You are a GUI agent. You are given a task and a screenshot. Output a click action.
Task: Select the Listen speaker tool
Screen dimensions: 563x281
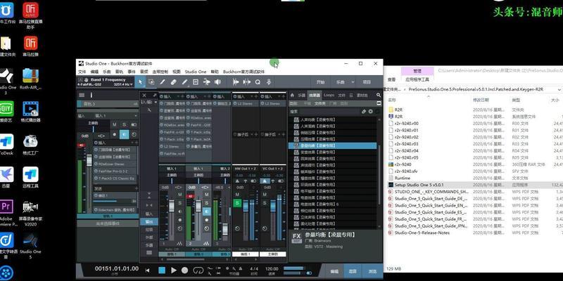(217, 82)
